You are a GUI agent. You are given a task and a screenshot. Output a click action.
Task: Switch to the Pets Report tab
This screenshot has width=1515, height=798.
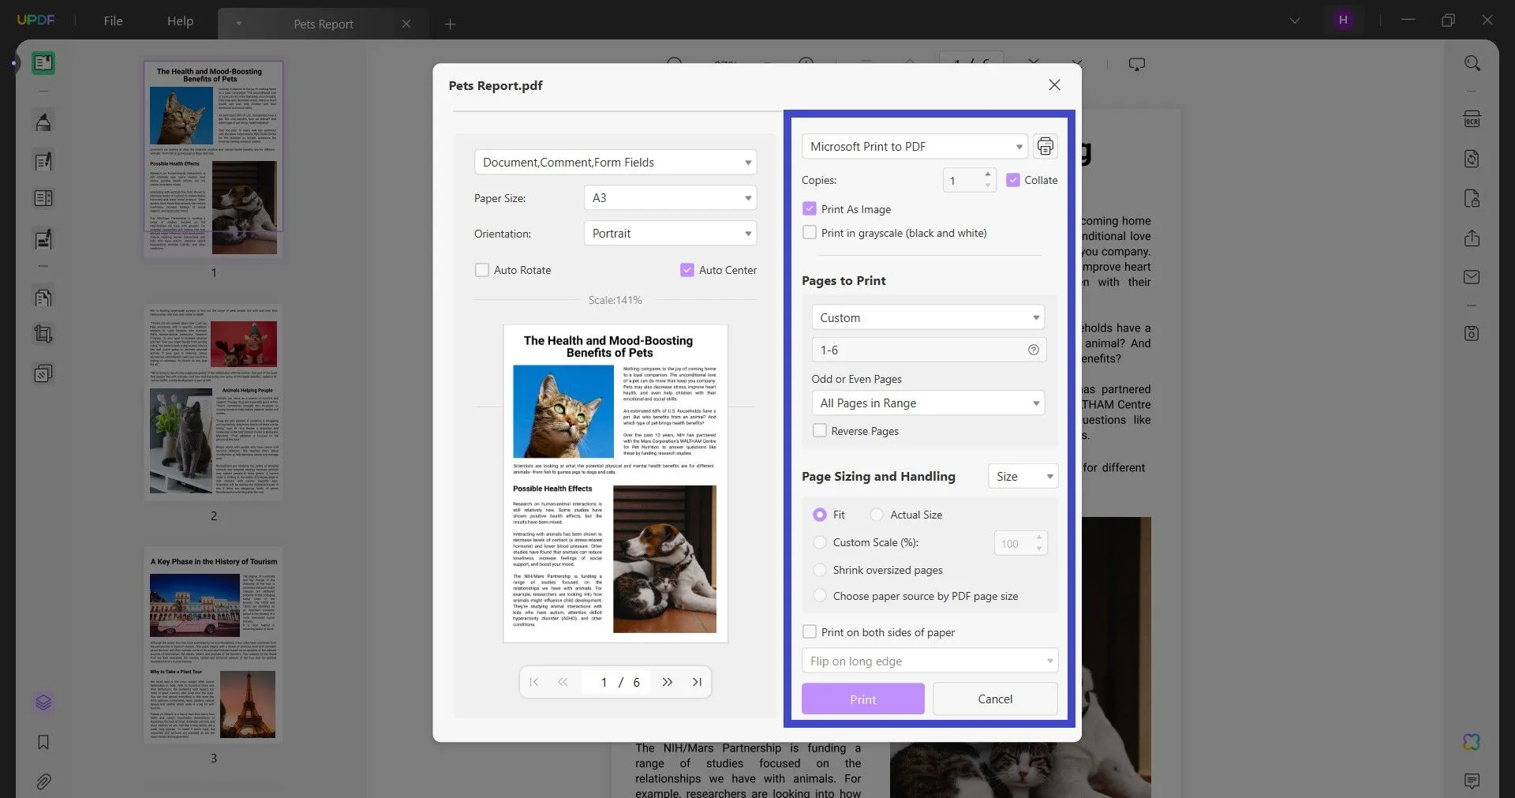point(324,24)
